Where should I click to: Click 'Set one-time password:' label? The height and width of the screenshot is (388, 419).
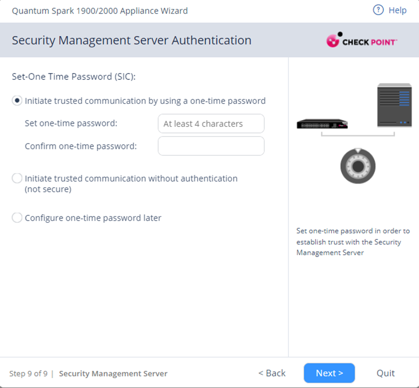71,123
